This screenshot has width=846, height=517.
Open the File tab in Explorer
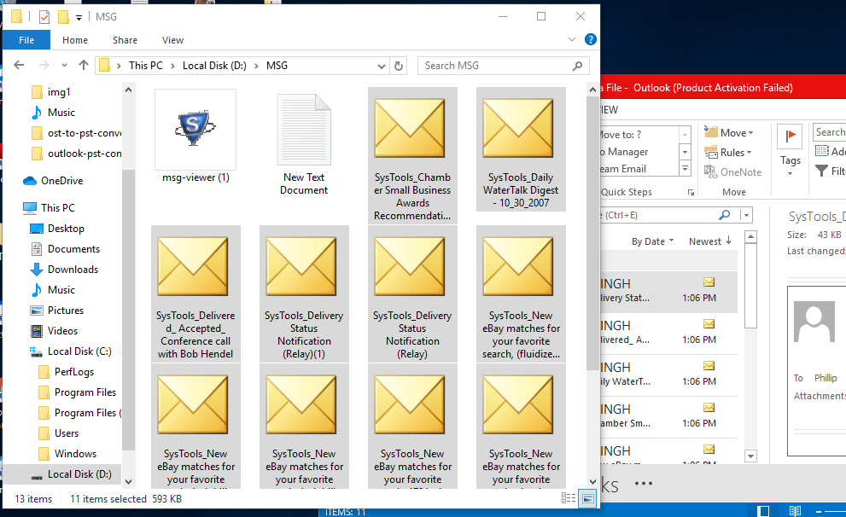tap(26, 40)
